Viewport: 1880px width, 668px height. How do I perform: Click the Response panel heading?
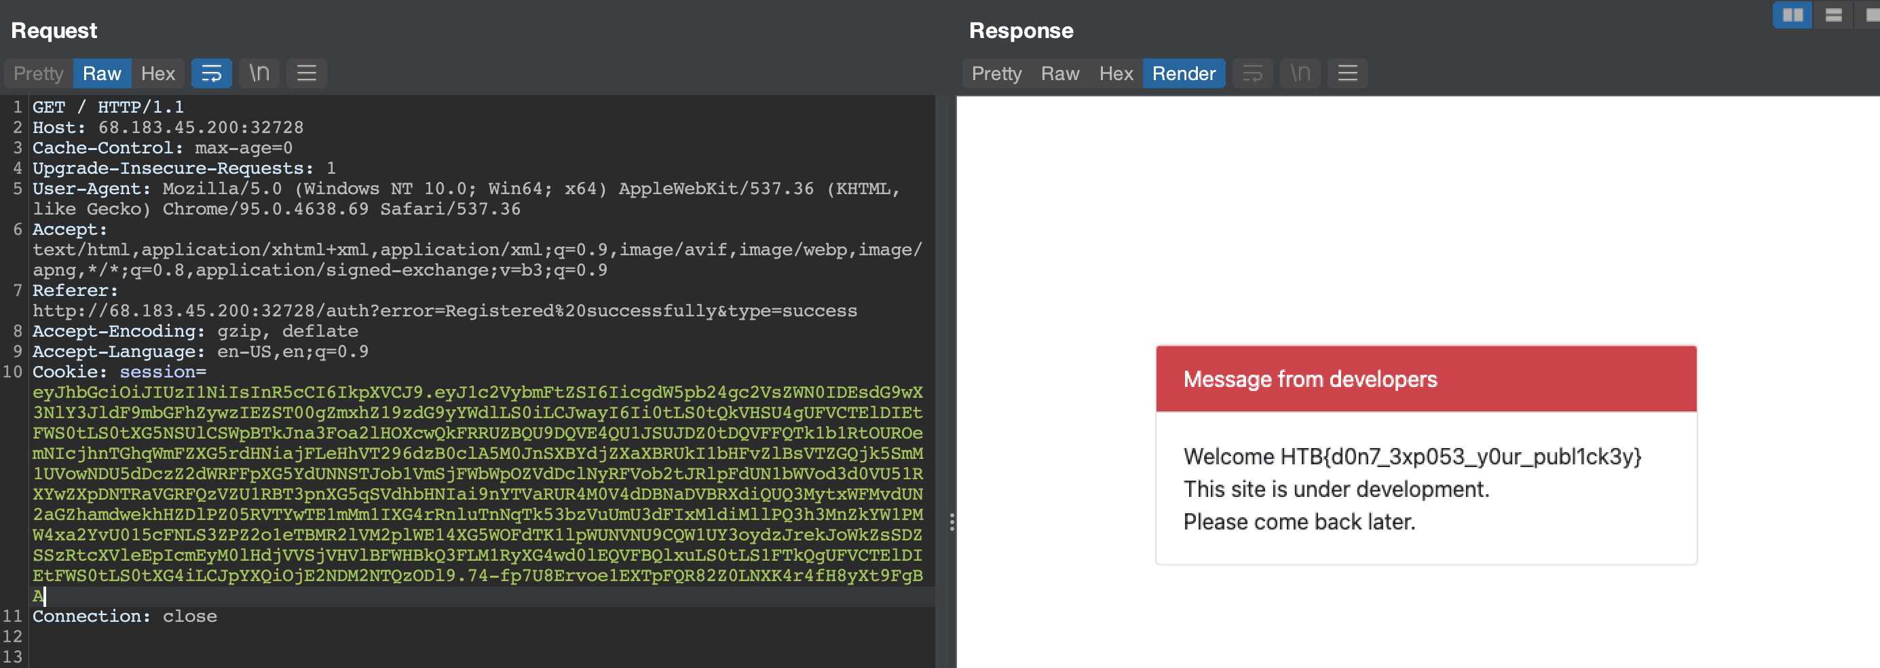tap(1021, 31)
